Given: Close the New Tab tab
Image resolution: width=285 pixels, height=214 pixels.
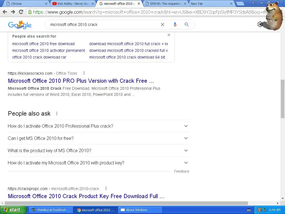Looking at the screenshot, I should (231, 4).
